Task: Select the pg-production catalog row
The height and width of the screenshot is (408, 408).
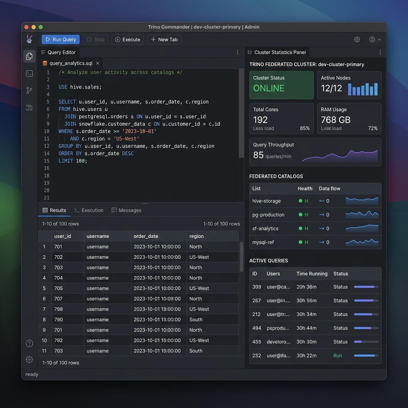Action: tap(316, 215)
